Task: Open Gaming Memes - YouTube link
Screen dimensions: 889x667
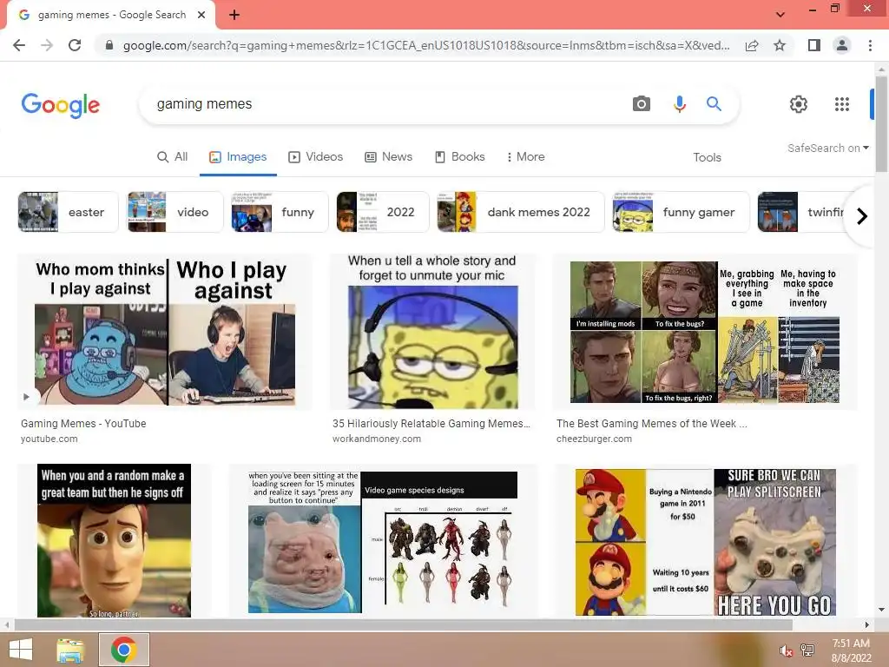Action: click(x=83, y=424)
